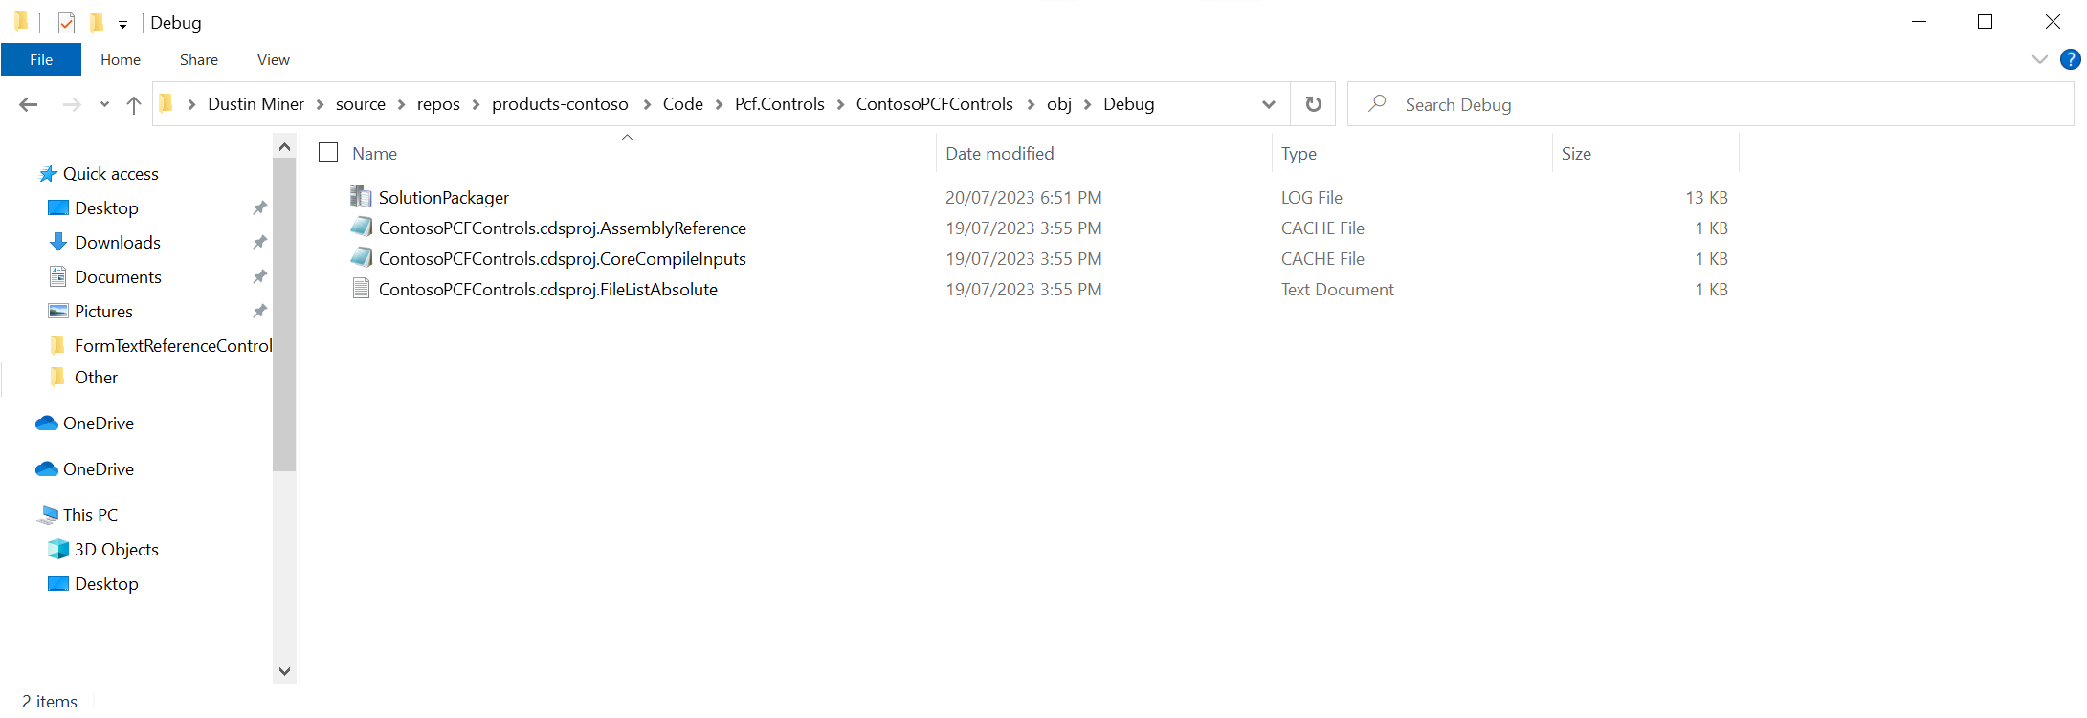2087x718 pixels.
Task: Select the FileListAbsolute text document icon
Action: (361, 289)
